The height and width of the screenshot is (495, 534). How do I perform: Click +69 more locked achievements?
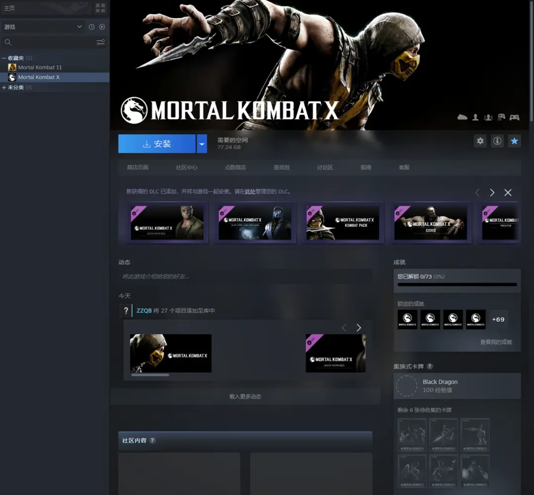click(x=498, y=319)
